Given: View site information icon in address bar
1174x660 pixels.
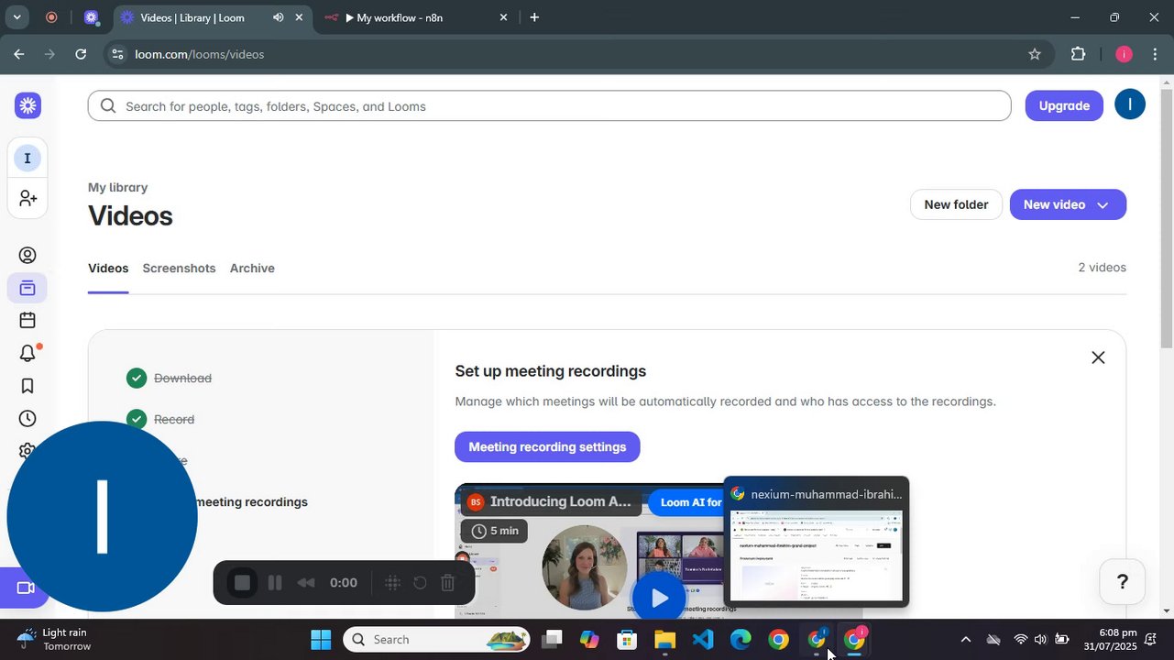Looking at the screenshot, I should [116, 54].
